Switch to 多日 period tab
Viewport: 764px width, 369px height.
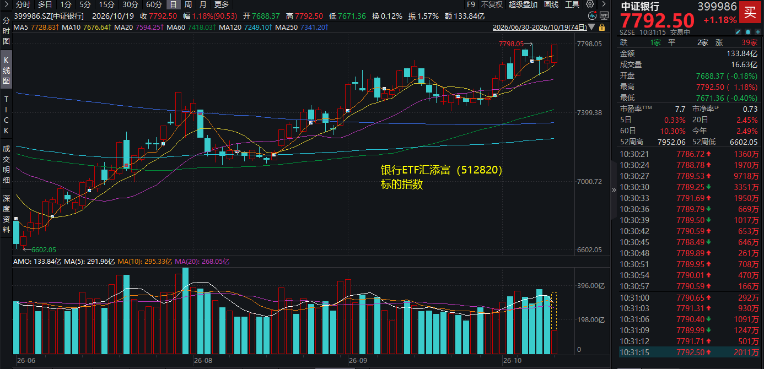click(x=45, y=4)
